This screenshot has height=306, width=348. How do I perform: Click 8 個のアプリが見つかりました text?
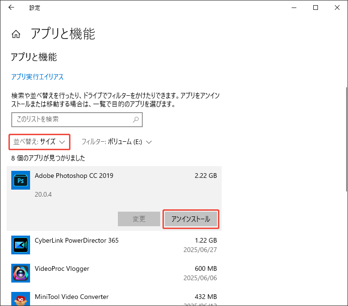48,158
